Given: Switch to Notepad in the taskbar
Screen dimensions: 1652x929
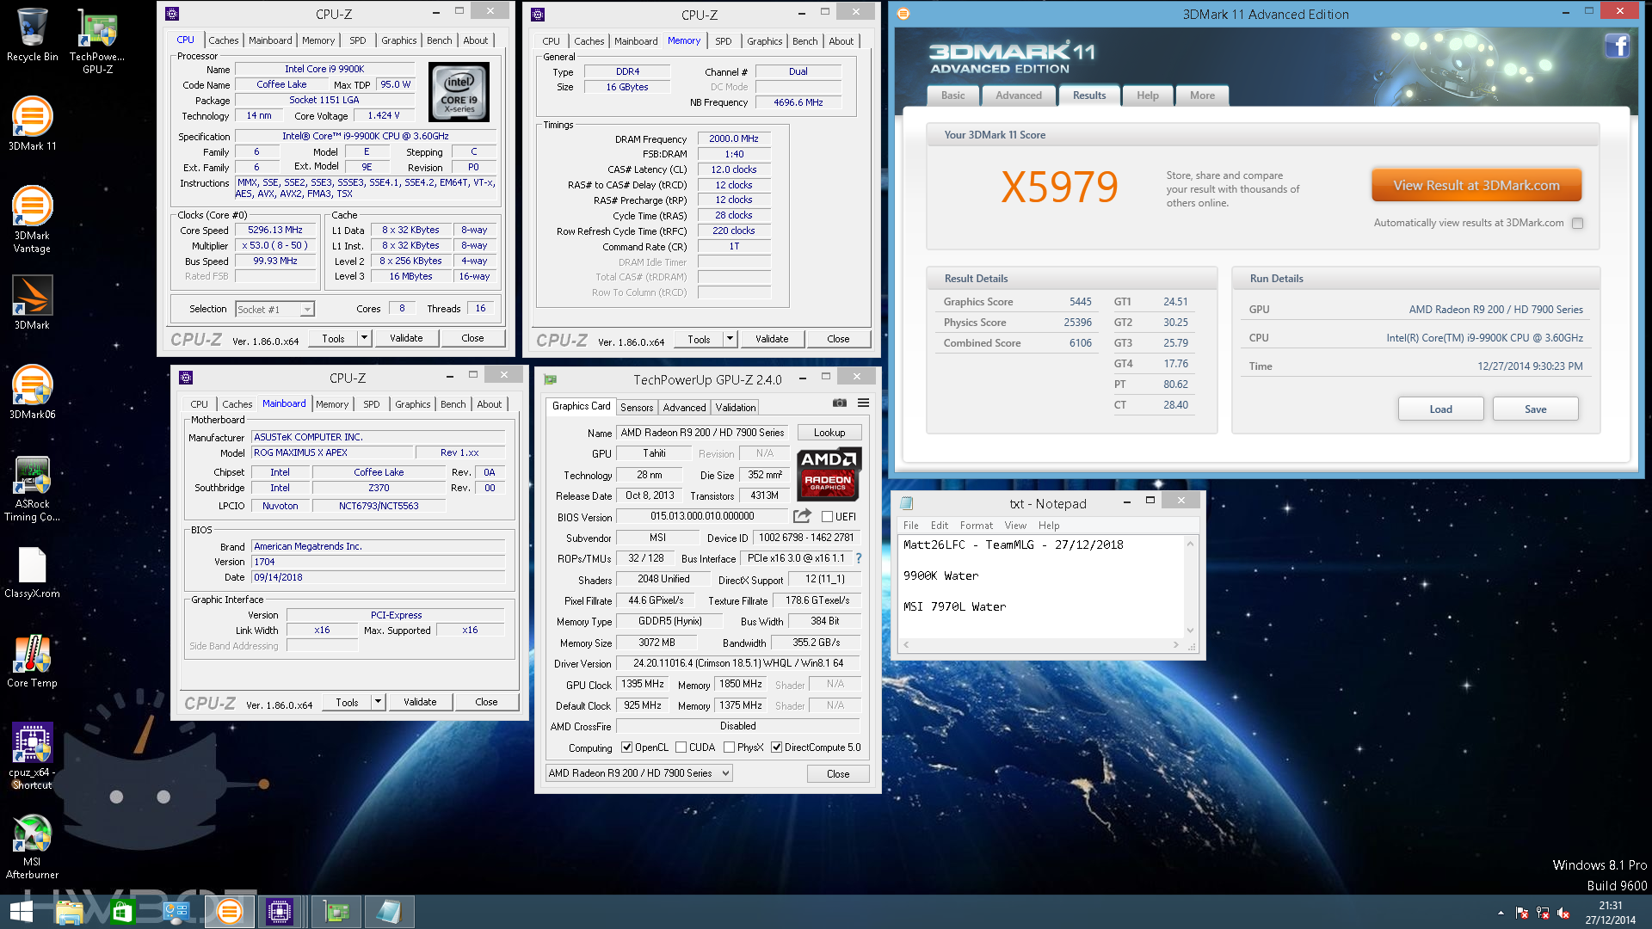Looking at the screenshot, I should coord(389,912).
